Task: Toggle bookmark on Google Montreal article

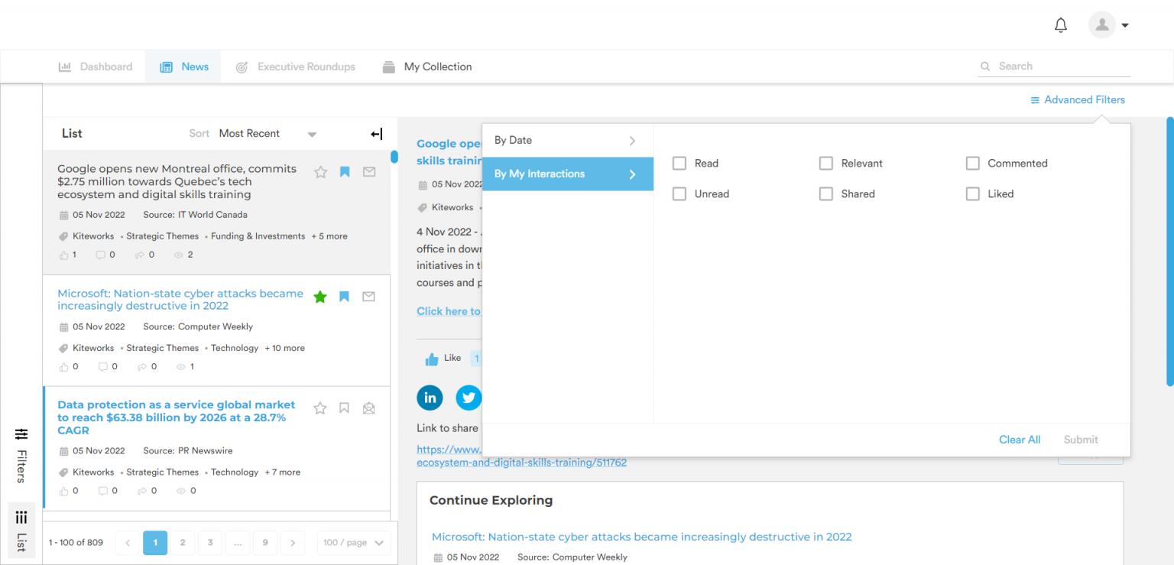Action: pos(345,172)
